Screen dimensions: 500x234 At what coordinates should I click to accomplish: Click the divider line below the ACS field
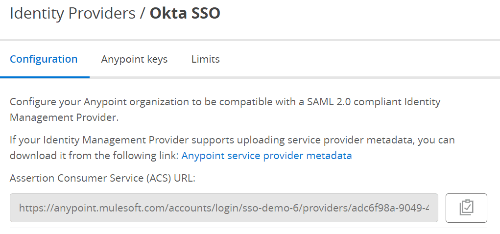248,228
